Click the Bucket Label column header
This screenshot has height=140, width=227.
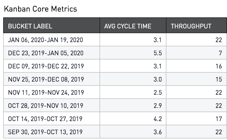[30, 26]
